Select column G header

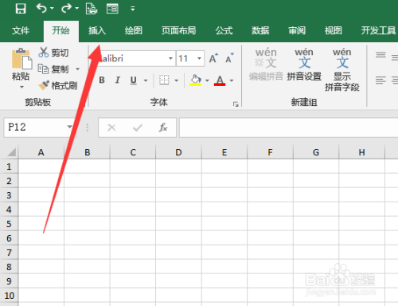tap(316, 152)
